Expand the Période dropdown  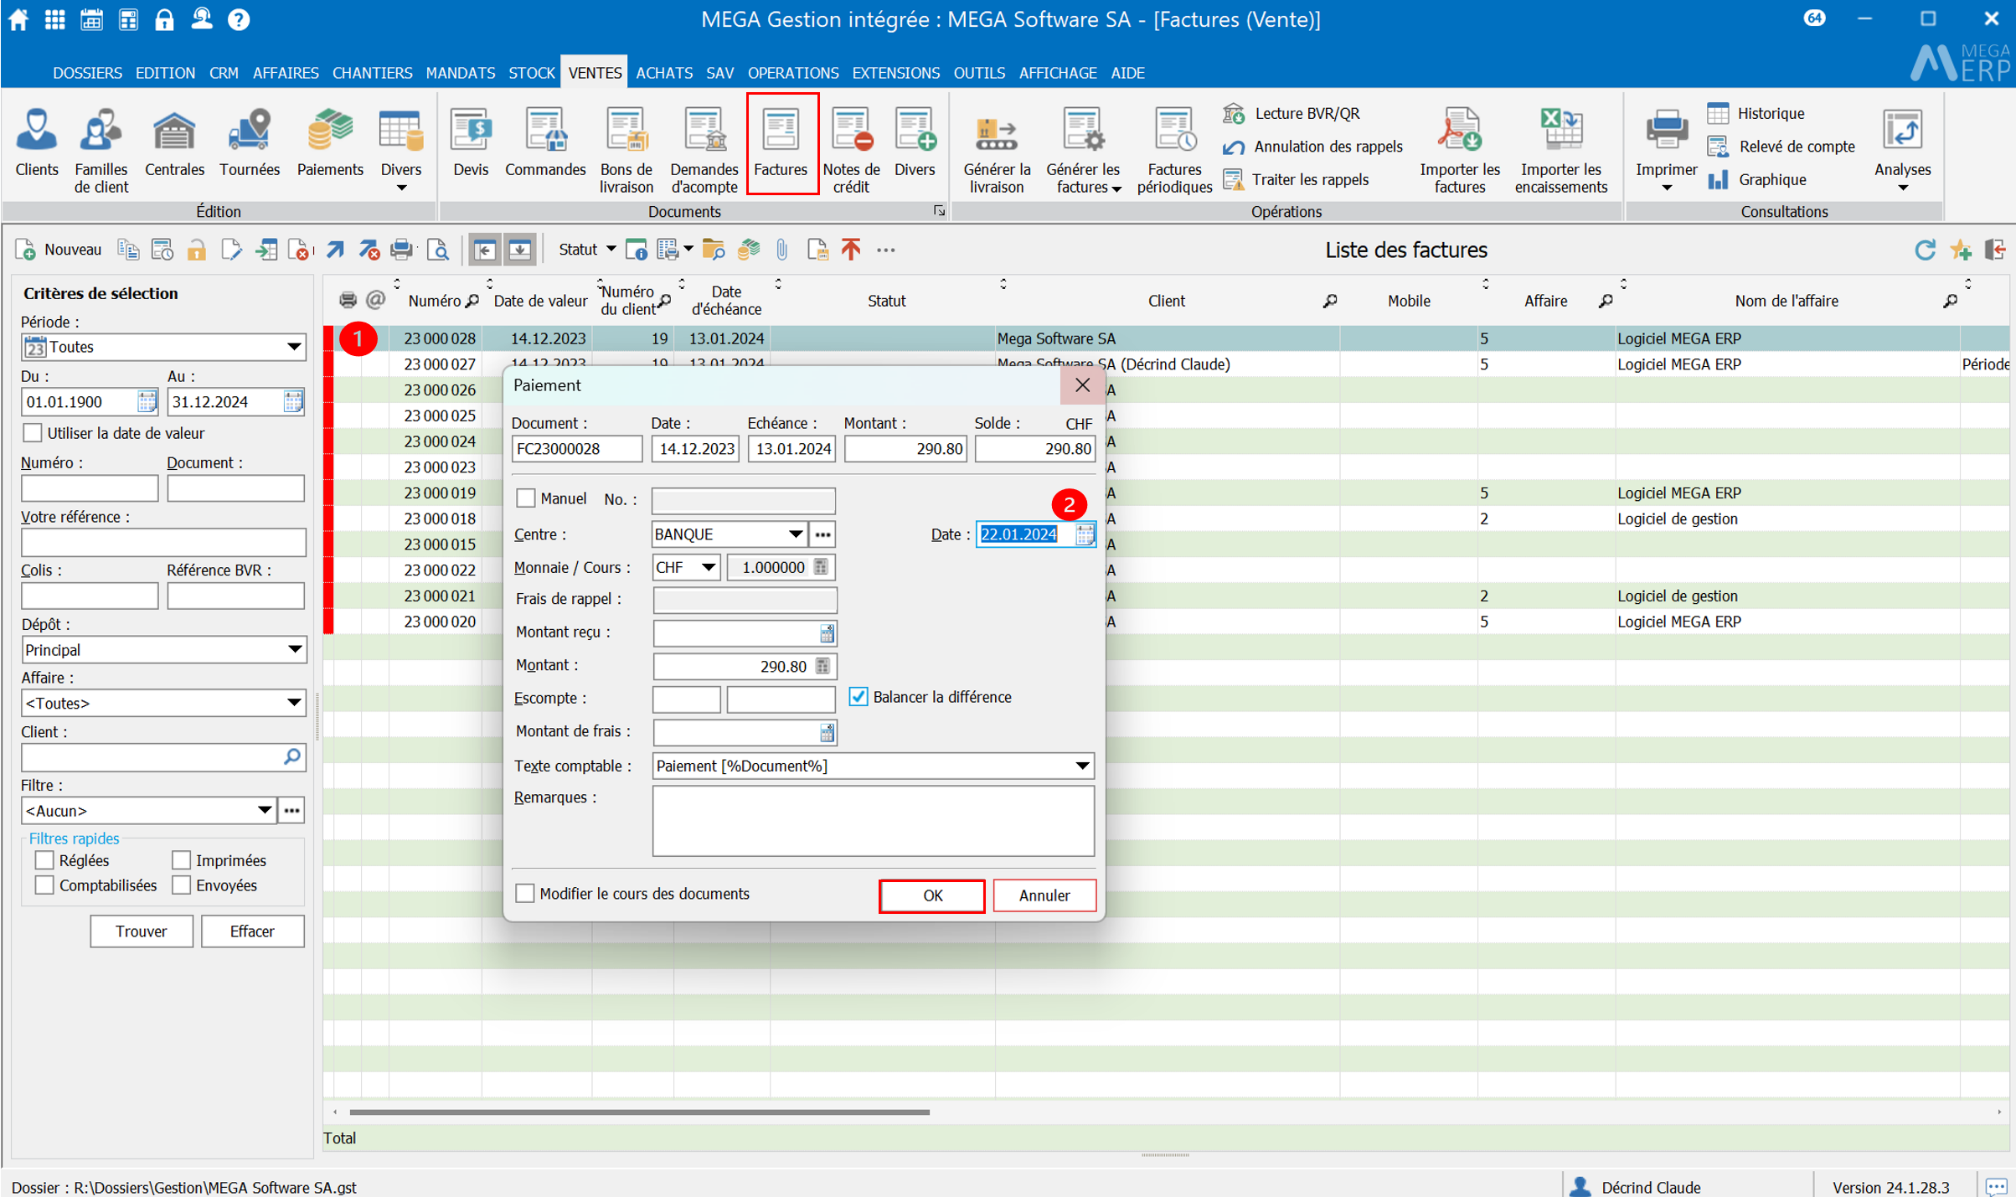point(293,347)
